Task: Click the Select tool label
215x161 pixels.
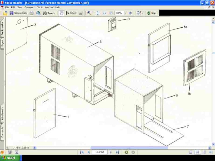Action: coord(73,13)
